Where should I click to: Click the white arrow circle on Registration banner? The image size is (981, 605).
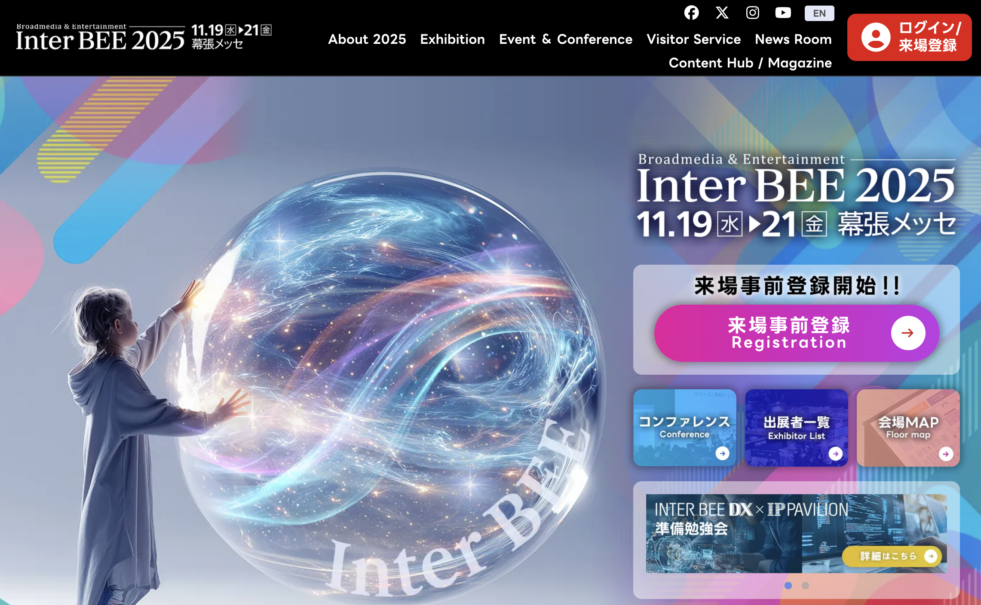pyautogui.click(x=908, y=333)
